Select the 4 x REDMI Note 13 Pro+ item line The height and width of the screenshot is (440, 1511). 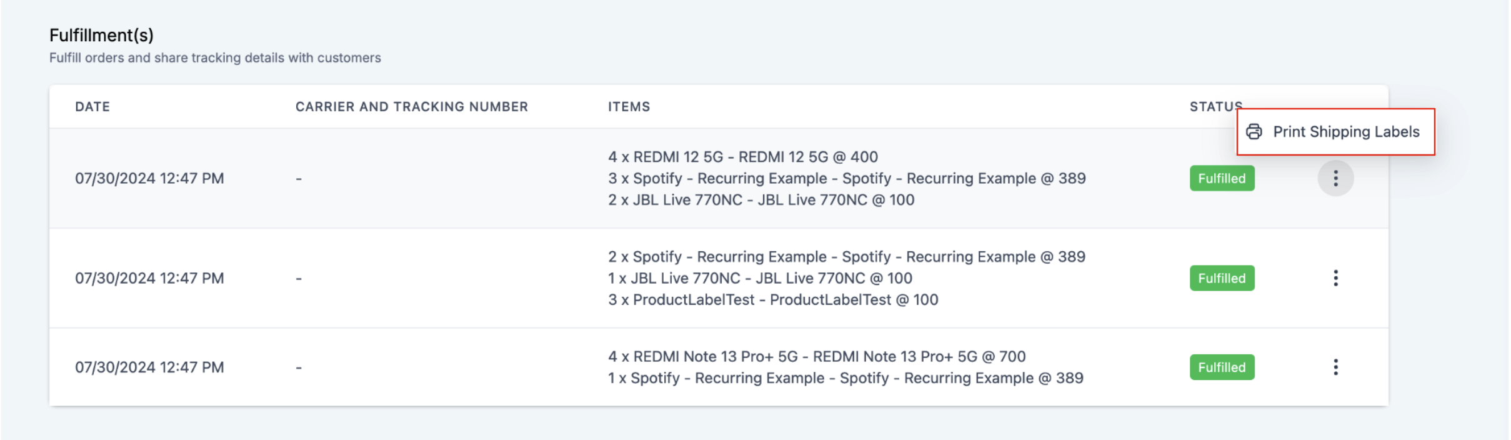817,356
